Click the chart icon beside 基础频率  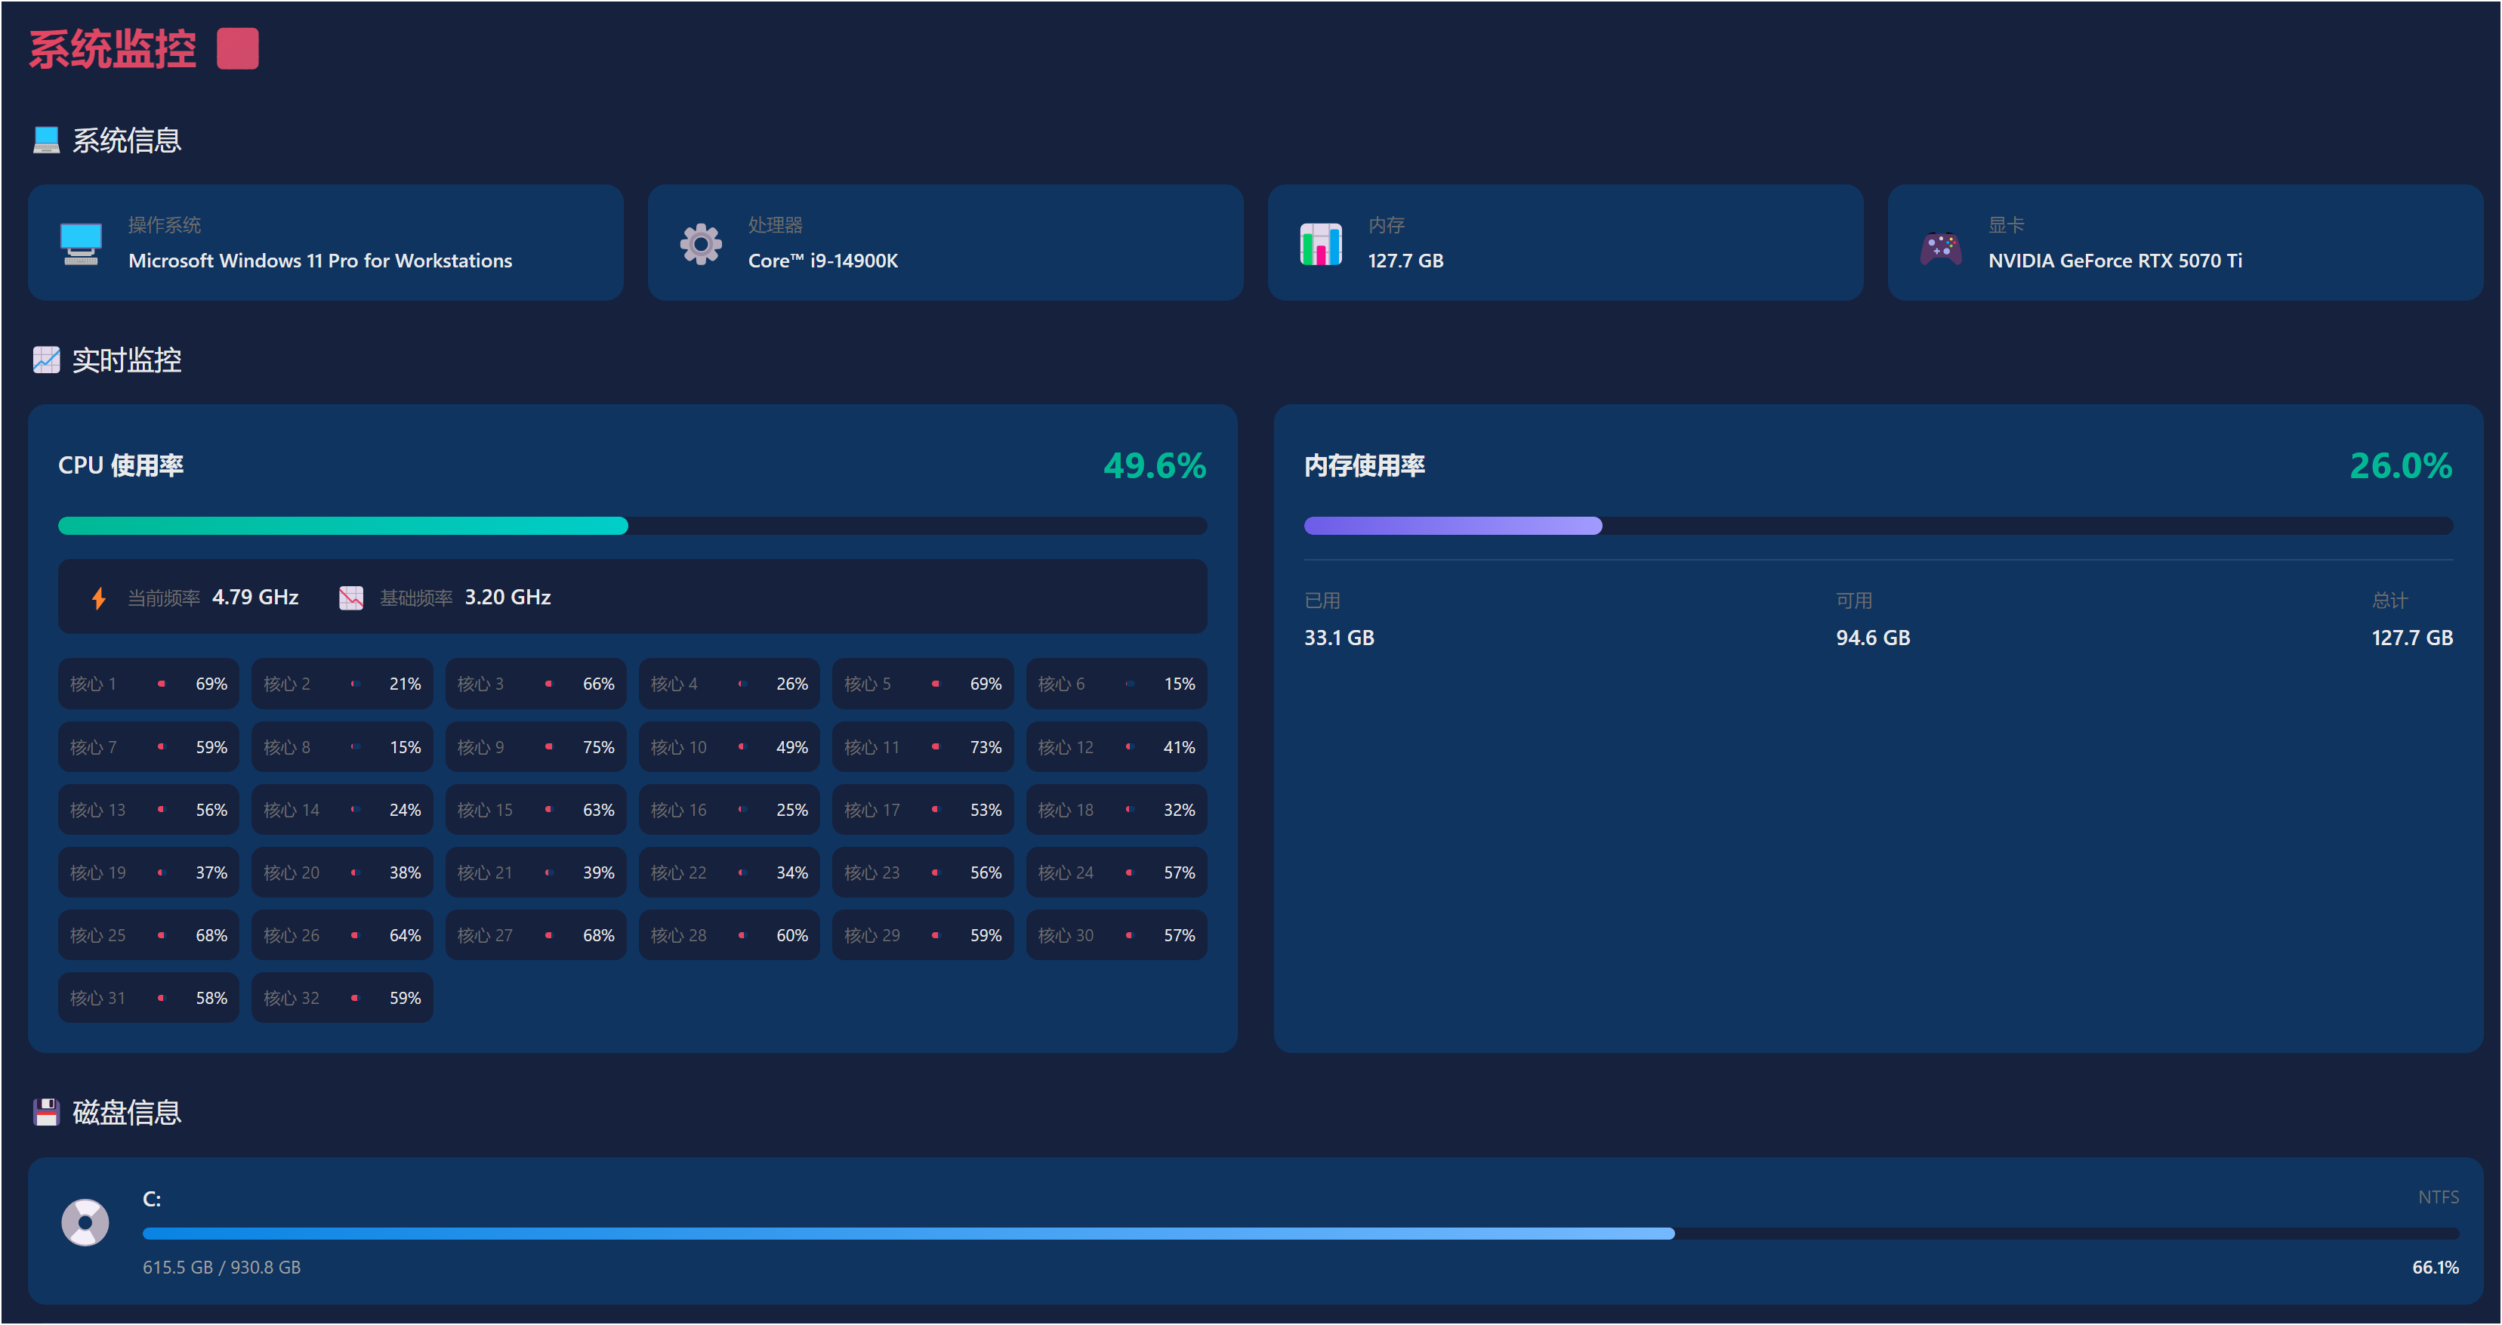(x=350, y=598)
